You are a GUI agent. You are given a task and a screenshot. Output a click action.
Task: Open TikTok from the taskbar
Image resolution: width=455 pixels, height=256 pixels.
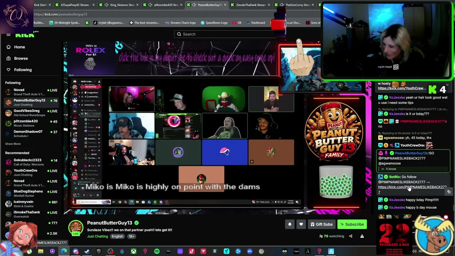(192, 252)
